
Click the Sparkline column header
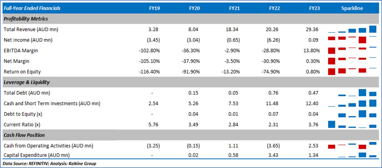[352, 8]
